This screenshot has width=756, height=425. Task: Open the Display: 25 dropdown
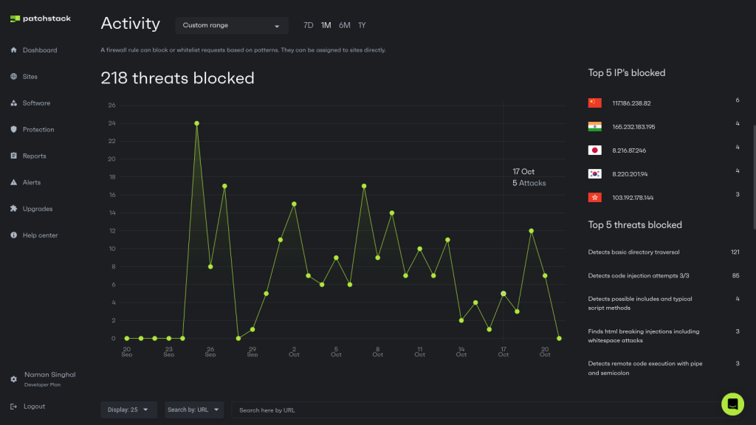point(128,410)
